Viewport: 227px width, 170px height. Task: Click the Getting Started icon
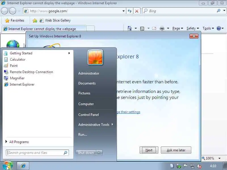click(x=6, y=53)
